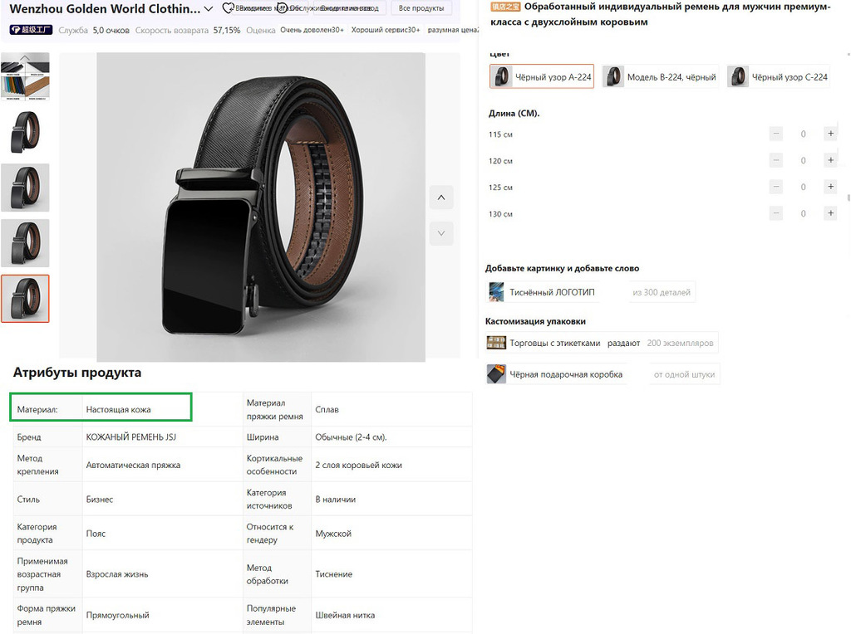Viewport: 851px width, 634px height.
Task: Expand the Wenzhou Golden World store dropdown
Action: [x=208, y=9]
